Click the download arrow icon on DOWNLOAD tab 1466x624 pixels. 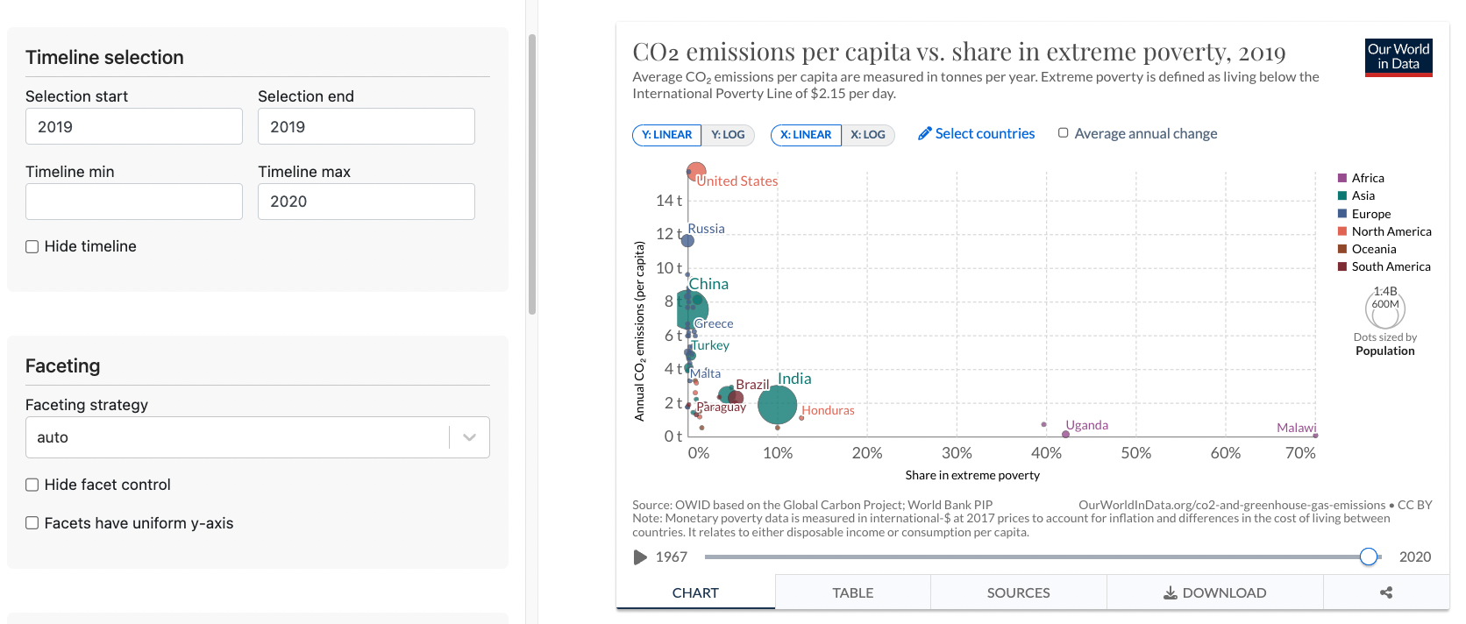(1169, 592)
